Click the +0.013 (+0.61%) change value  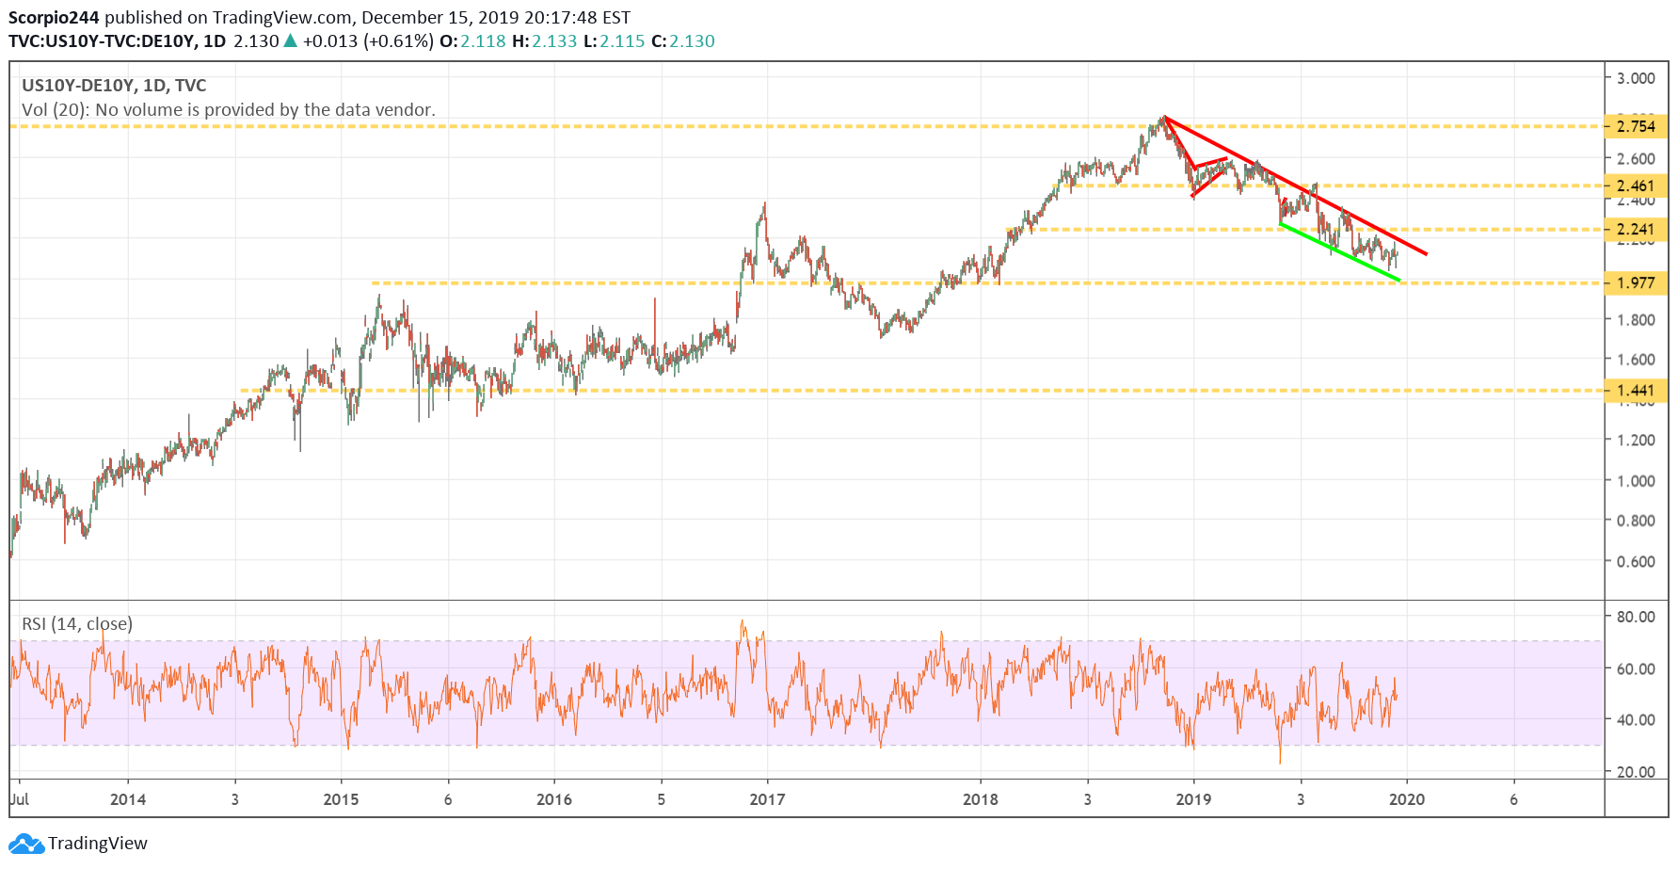[368, 40]
